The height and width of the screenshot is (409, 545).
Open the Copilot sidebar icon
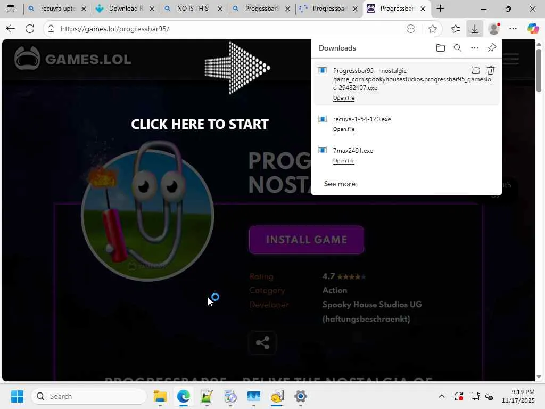click(x=533, y=29)
